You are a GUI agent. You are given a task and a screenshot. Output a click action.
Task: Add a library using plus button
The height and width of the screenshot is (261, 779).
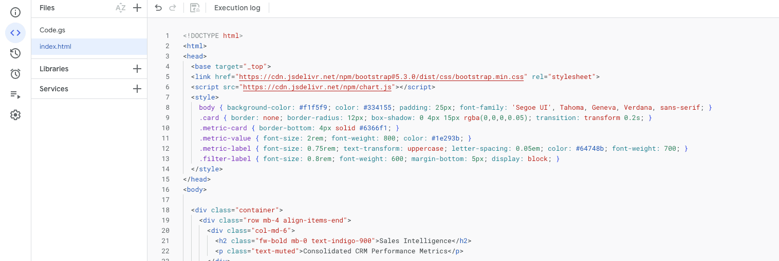(137, 69)
